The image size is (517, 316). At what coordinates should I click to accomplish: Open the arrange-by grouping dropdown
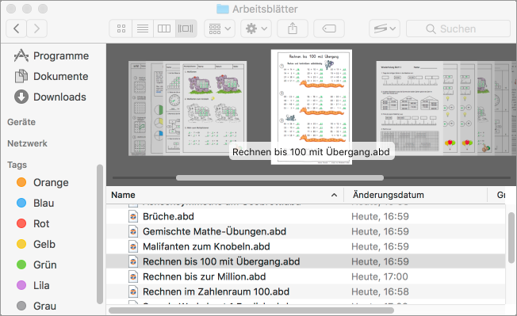(x=220, y=29)
